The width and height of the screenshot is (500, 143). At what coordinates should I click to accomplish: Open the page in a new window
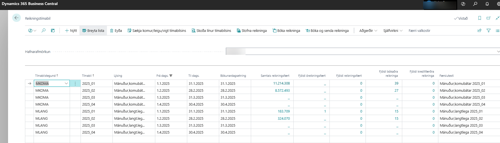tap(488, 18)
